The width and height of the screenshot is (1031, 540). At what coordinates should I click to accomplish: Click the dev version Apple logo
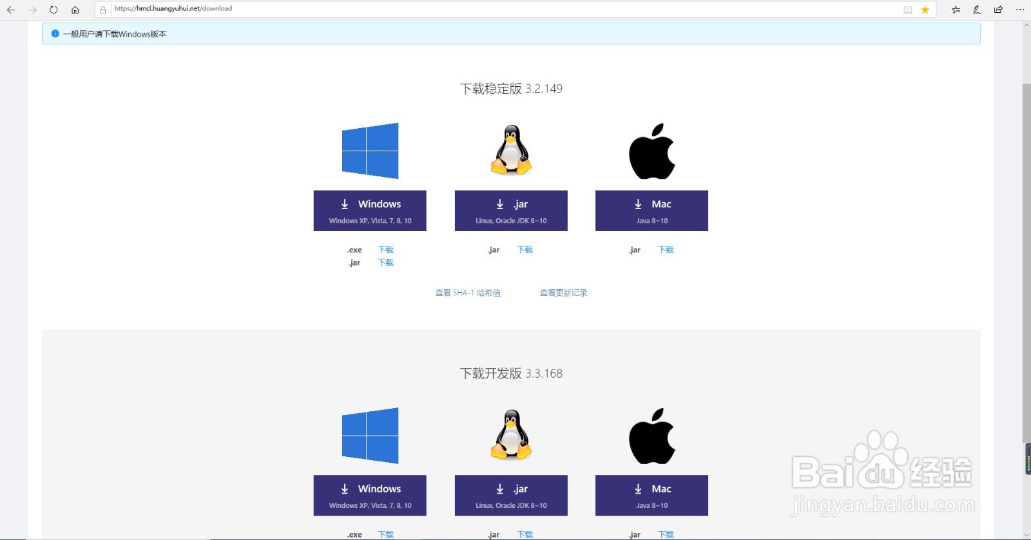point(651,436)
